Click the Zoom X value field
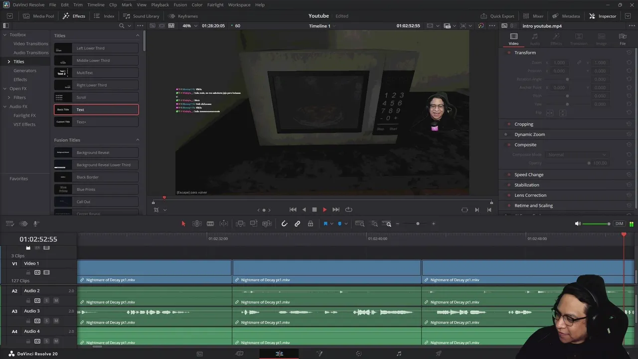This screenshot has height=359, width=638. (x=559, y=63)
